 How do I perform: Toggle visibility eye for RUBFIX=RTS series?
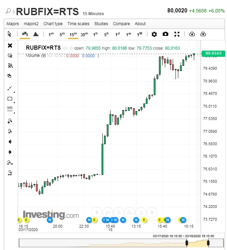coord(65,48)
